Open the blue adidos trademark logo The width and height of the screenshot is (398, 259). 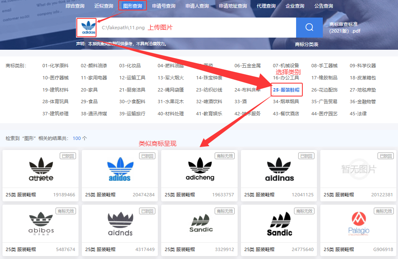[120, 169]
